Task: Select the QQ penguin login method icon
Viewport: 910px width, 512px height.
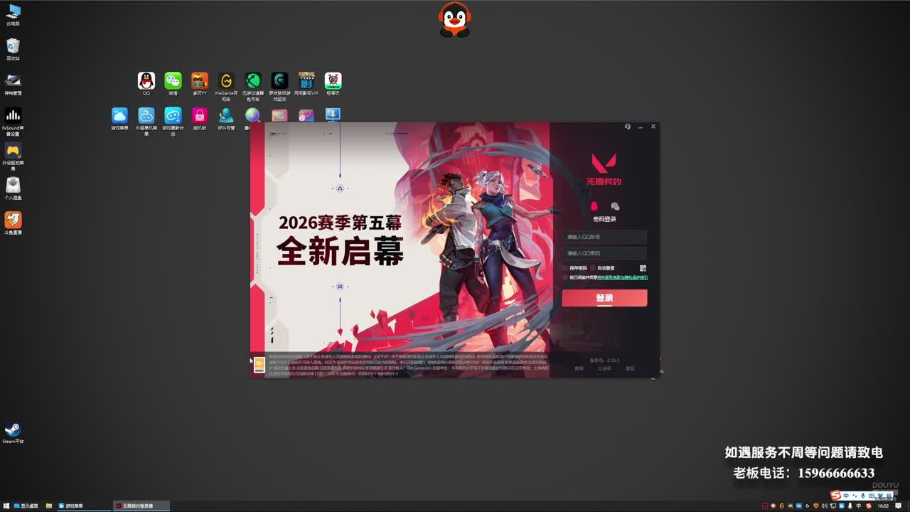Action: tap(594, 206)
